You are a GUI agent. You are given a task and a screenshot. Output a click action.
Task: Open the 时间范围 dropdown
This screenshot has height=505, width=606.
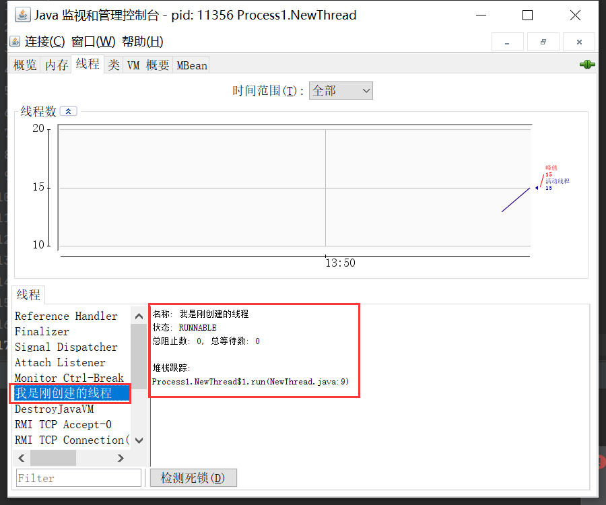[x=341, y=91]
